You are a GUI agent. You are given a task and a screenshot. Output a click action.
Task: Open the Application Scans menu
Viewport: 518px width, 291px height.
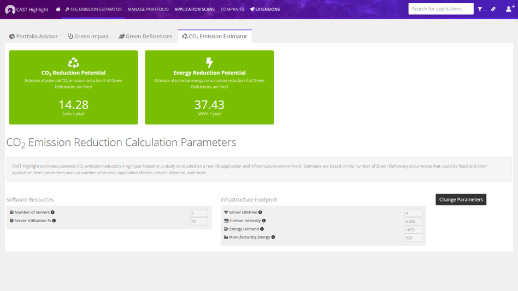point(195,9)
